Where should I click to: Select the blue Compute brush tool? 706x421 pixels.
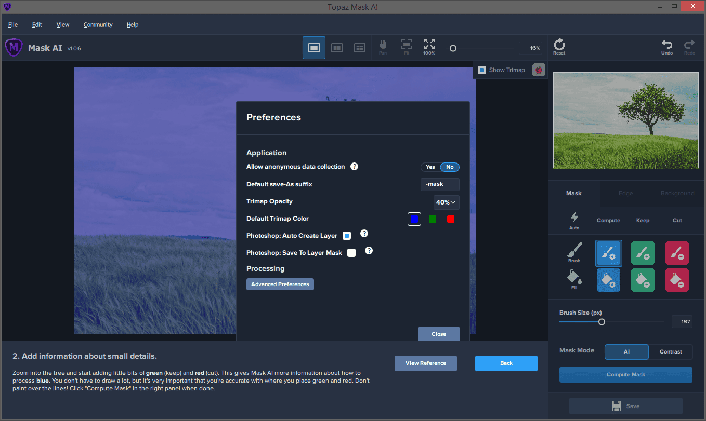pos(608,253)
